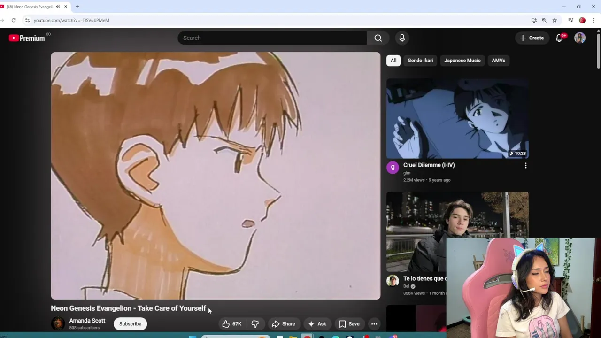Save the video to a playlist

click(x=349, y=324)
